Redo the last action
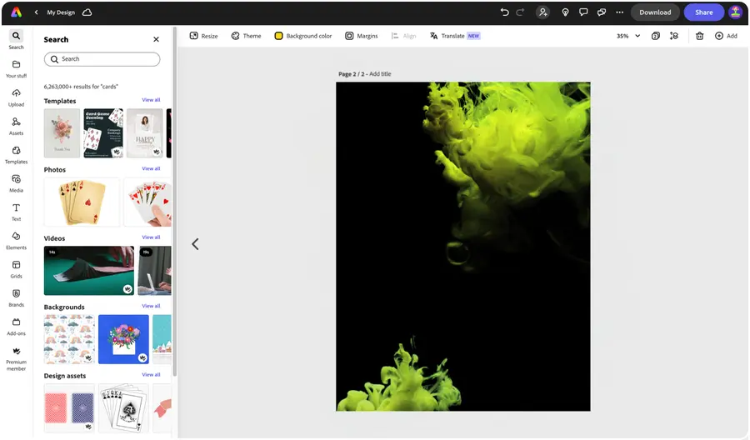750x440 pixels. [520, 12]
